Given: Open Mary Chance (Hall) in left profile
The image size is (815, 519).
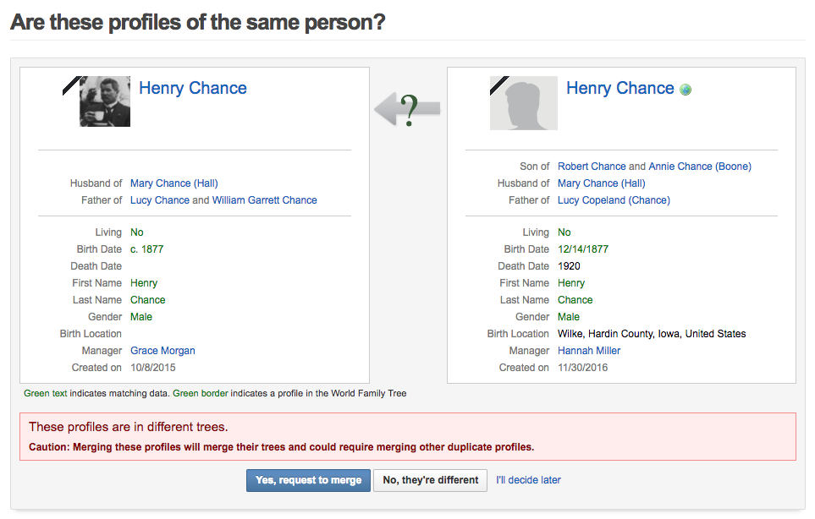Looking at the screenshot, I should (174, 183).
